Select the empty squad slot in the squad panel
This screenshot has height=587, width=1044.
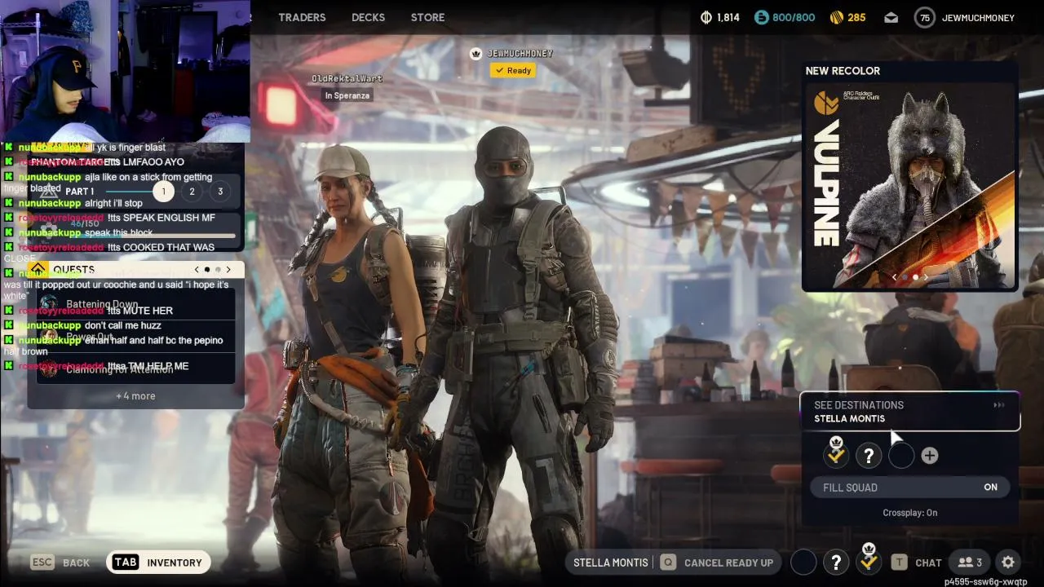pyautogui.click(x=901, y=456)
